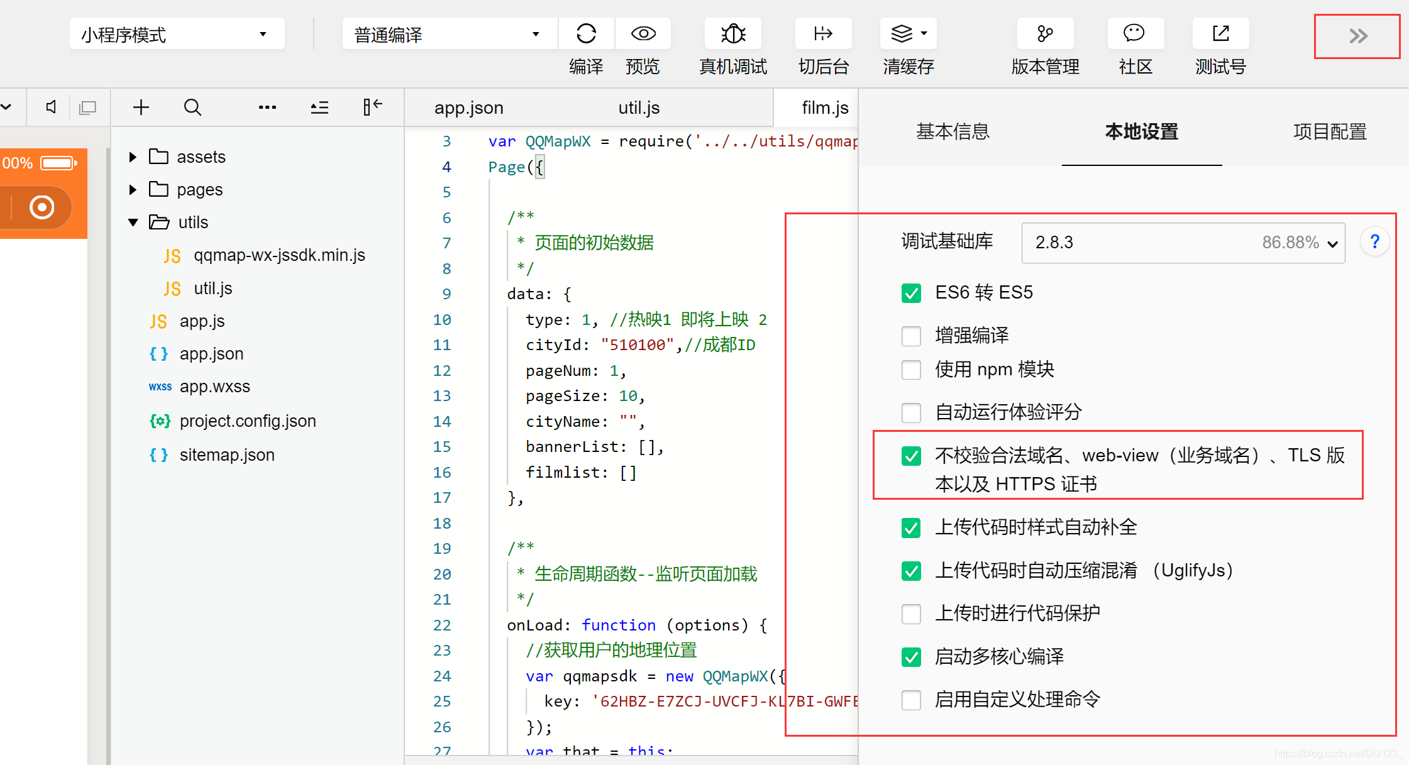Click the collapse-all tree icon

[319, 107]
